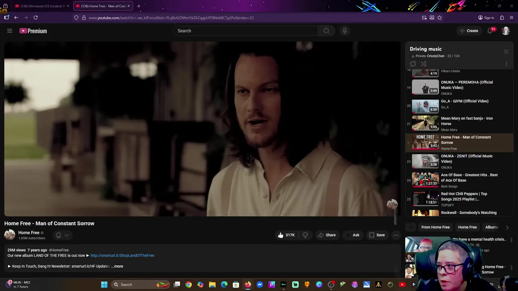
Task: Open MUN - MCI widget in taskbar
Action: (x=19, y=285)
